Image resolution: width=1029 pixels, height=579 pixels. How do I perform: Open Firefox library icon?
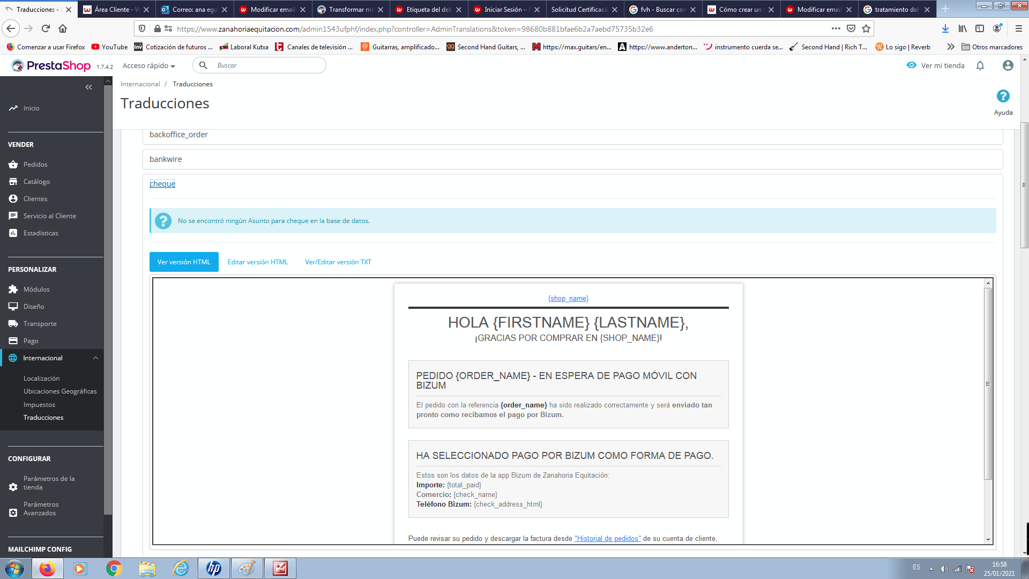(963, 28)
